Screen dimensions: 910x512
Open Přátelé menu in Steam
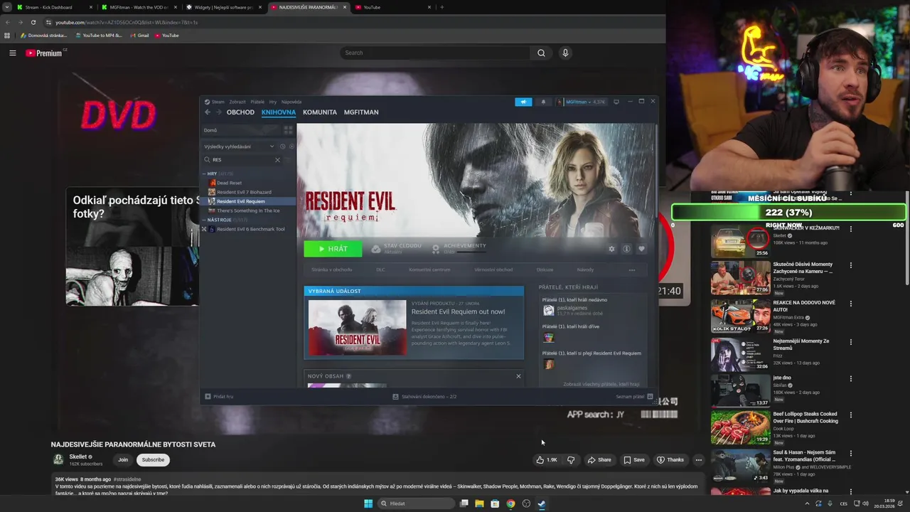click(257, 102)
